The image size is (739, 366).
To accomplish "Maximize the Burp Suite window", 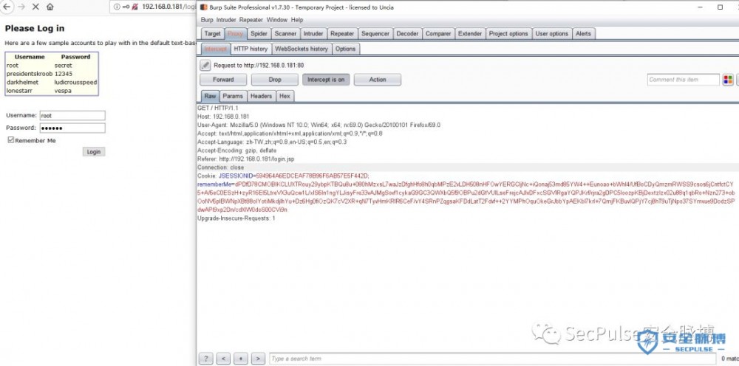I will pos(720,7).
